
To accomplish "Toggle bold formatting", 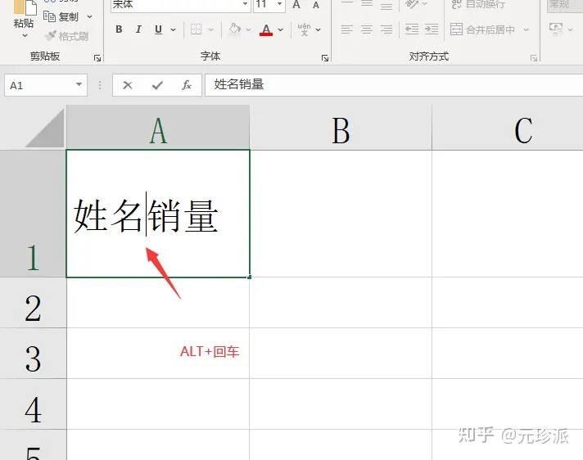I will click(119, 29).
